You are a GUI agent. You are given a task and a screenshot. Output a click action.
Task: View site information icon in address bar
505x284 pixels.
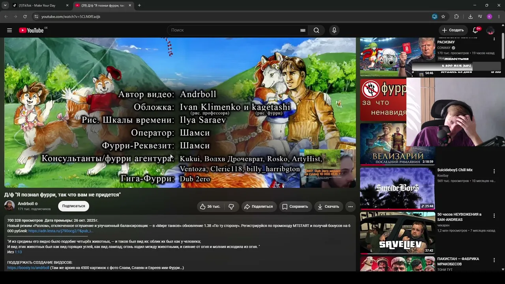[36, 17]
